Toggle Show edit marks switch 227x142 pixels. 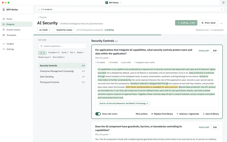pyautogui.click(x=98, y=114)
